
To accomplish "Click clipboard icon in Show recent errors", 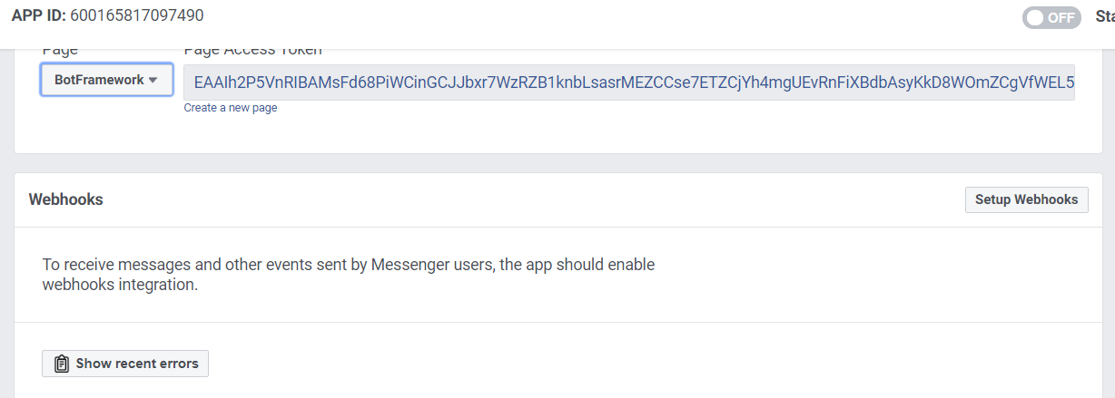I will (x=62, y=364).
